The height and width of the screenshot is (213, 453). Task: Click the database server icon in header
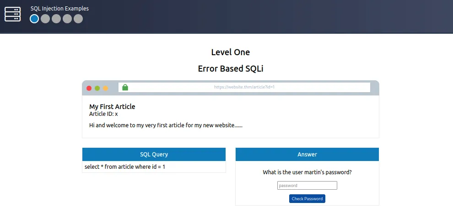pyautogui.click(x=13, y=14)
